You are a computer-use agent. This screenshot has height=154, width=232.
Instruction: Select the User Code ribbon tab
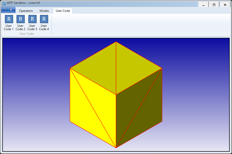[63, 11]
